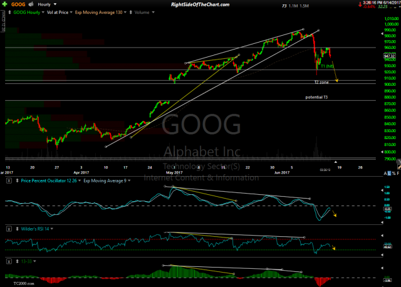Click the 947.32 current price label
The height and width of the screenshot is (287, 401).
(389, 56)
